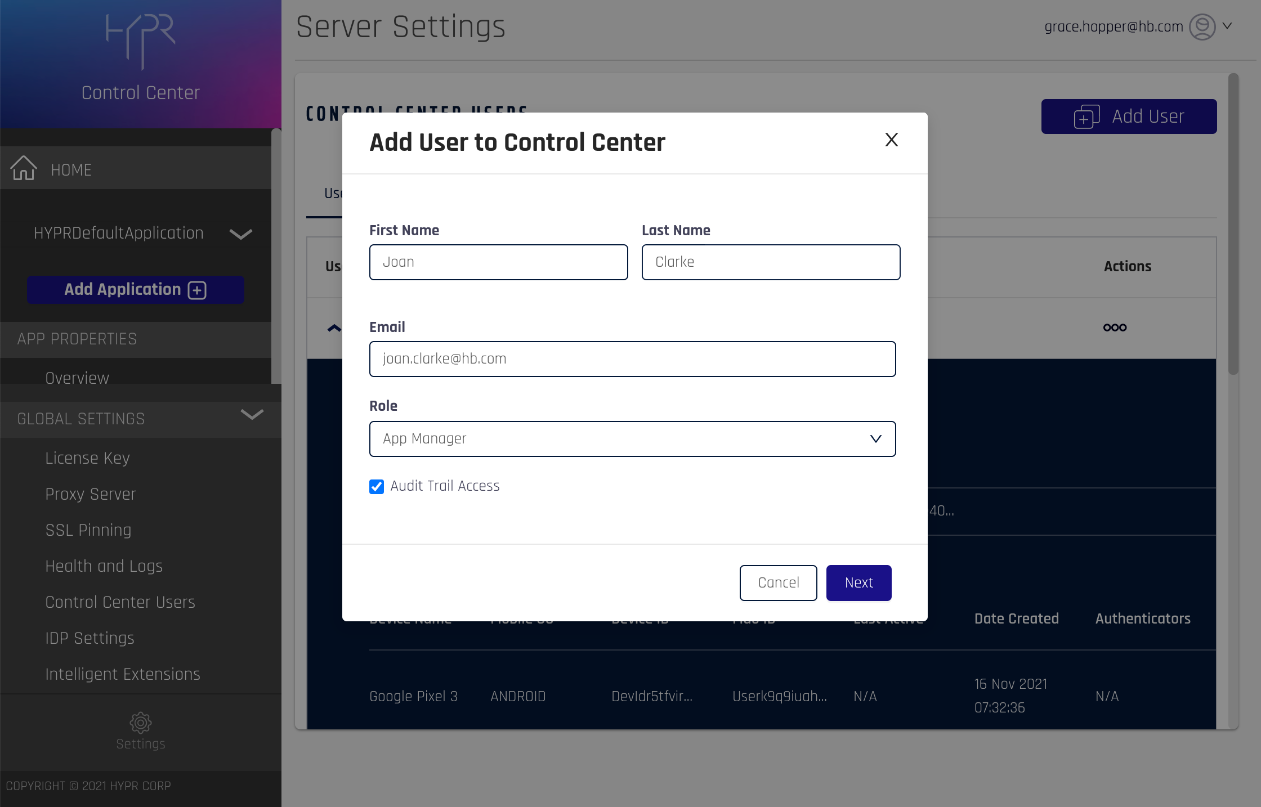Go to the License Key settings page
This screenshot has width=1261, height=807.
(x=87, y=458)
